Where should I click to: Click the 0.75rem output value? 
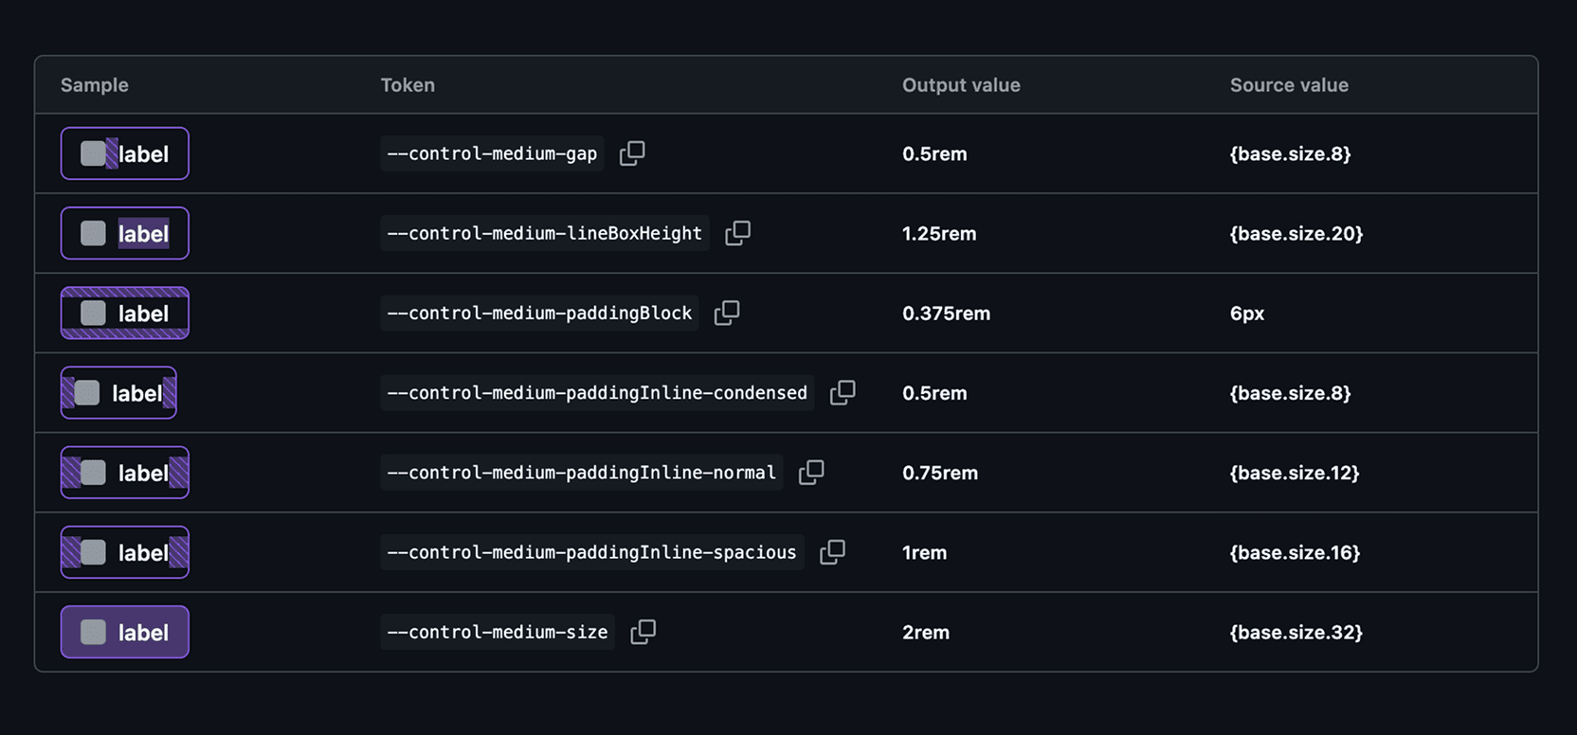[940, 472]
